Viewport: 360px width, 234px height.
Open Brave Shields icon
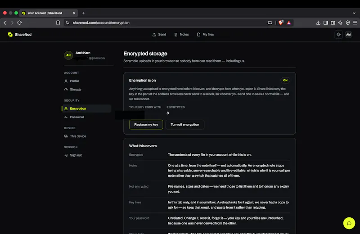pos(281,22)
